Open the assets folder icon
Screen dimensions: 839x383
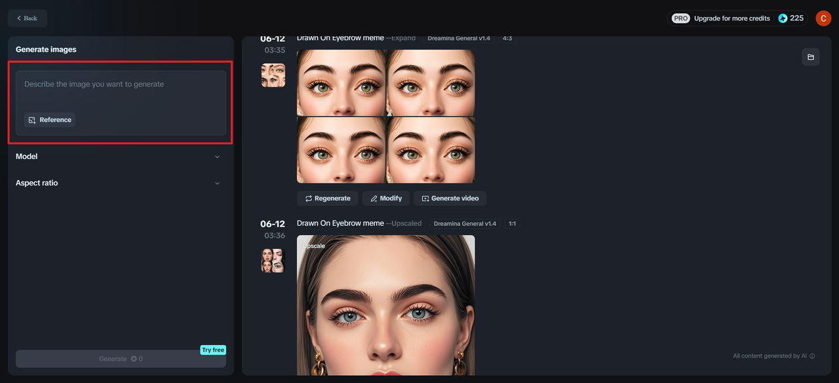[x=811, y=57]
